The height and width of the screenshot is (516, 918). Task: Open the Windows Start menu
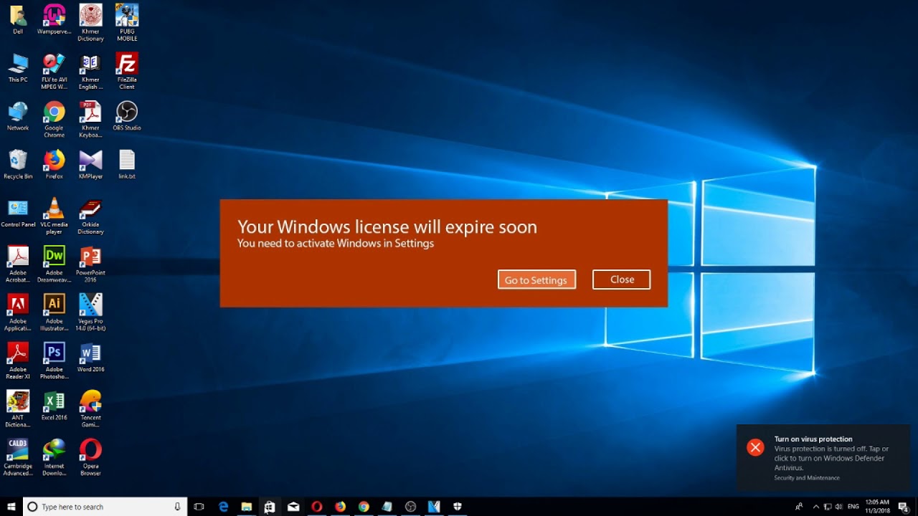pyautogui.click(x=11, y=507)
